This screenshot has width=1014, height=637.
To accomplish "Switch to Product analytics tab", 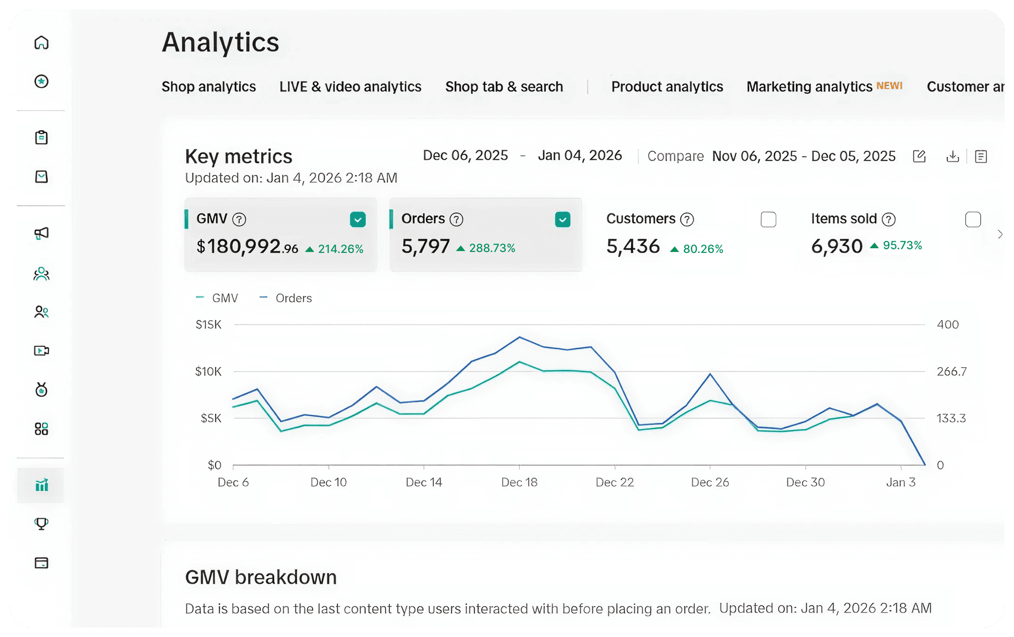I will 667,87.
